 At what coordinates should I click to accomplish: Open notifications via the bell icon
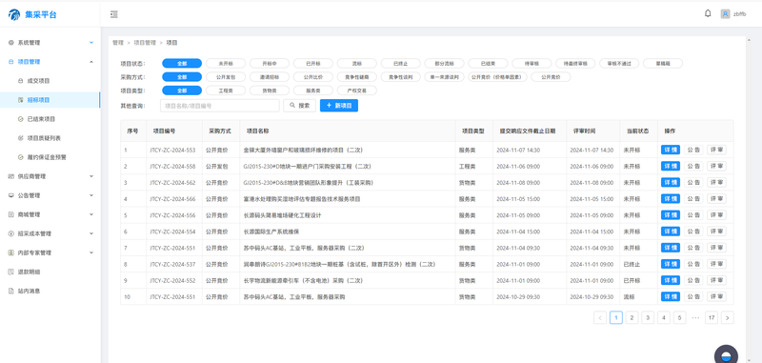[x=708, y=13]
